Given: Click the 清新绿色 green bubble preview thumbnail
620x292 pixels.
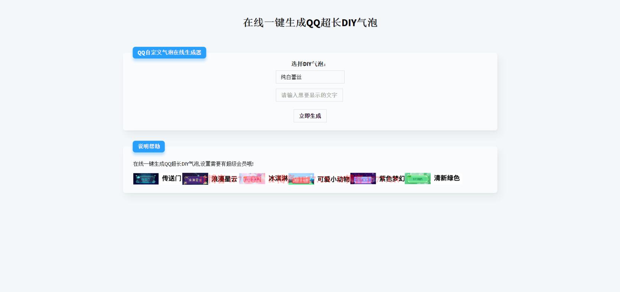Looking at the screenshot, I should (418, 178).
